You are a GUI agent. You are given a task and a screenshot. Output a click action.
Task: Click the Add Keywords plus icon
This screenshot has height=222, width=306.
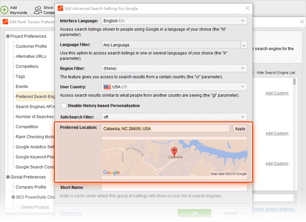pos(4,10)
